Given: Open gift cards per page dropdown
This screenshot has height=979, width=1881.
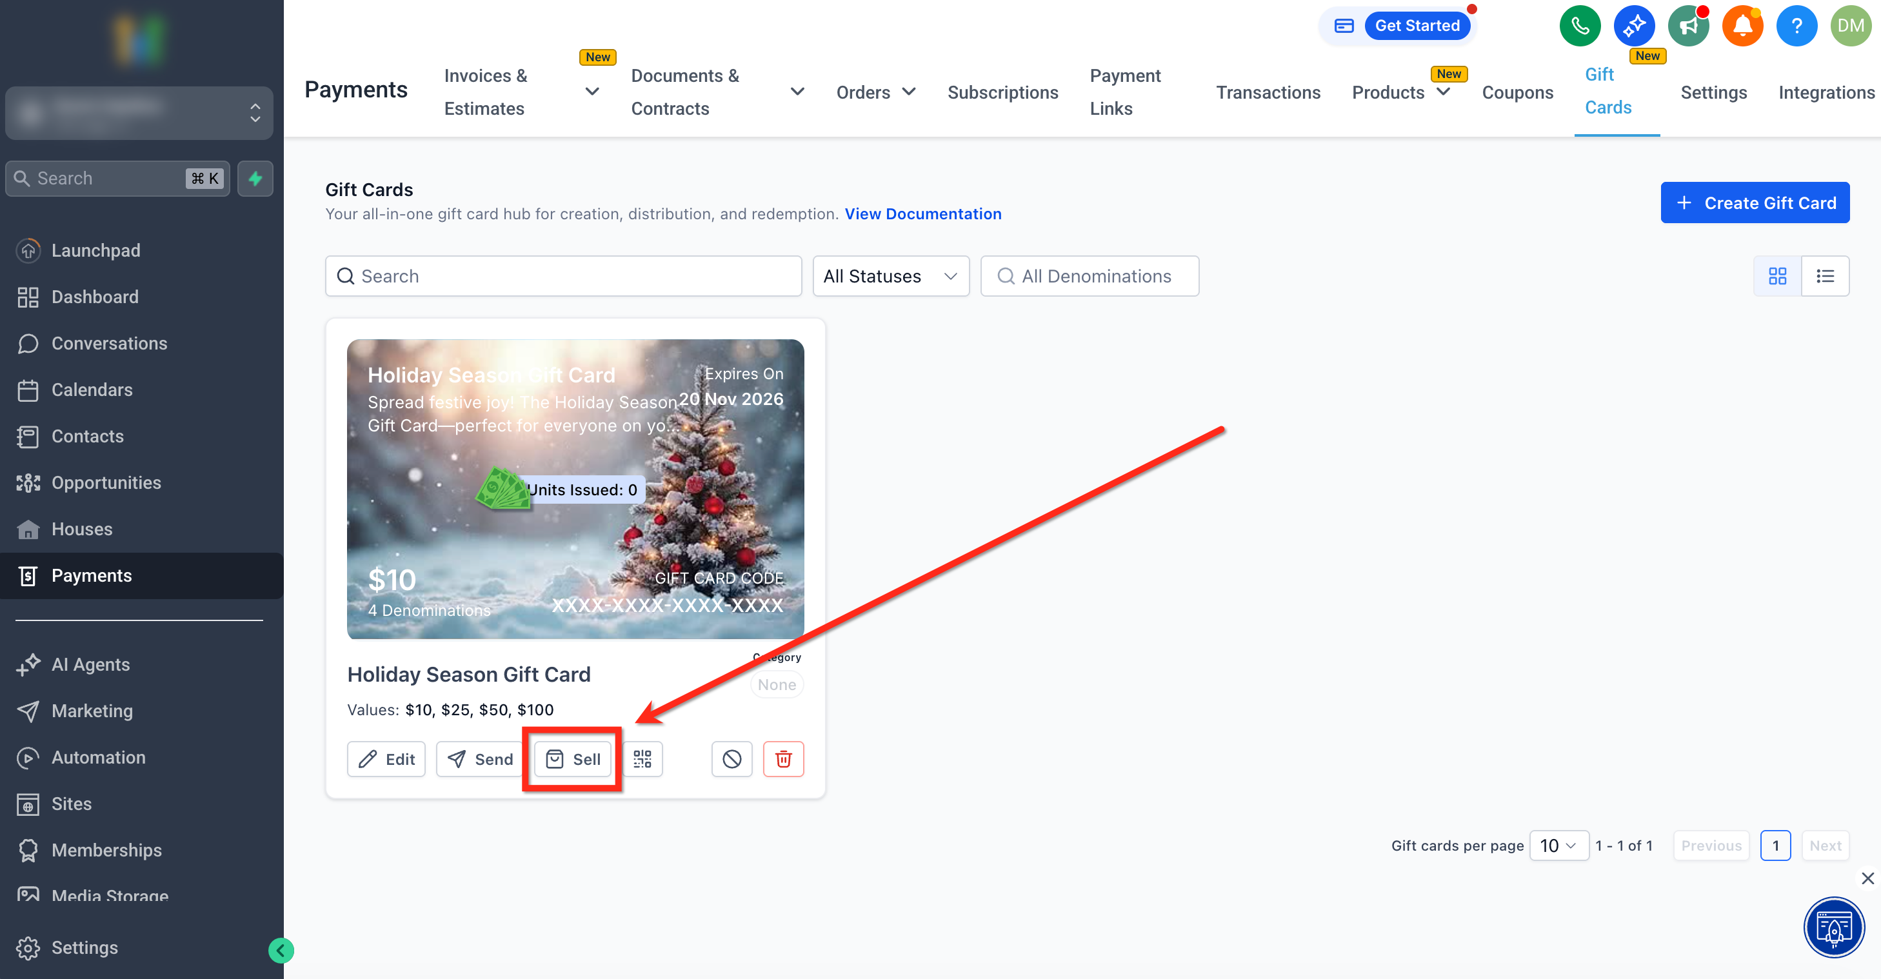Looking at the screenshot, I should click(1558, 845).
